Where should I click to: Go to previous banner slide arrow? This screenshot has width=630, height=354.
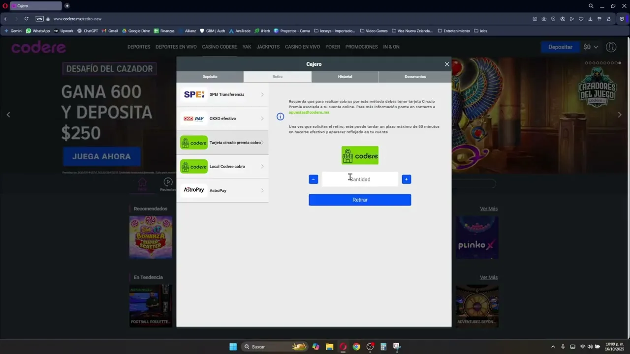coord(8,115)
